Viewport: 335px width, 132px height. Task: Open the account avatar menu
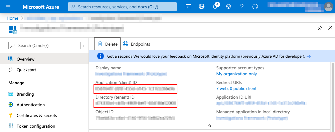point(328,7)
